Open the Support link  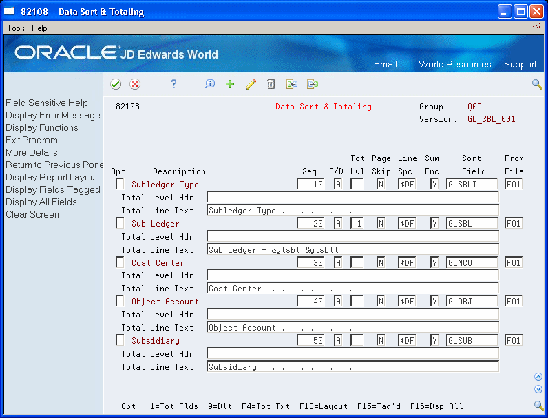click(x=520, y=64)
